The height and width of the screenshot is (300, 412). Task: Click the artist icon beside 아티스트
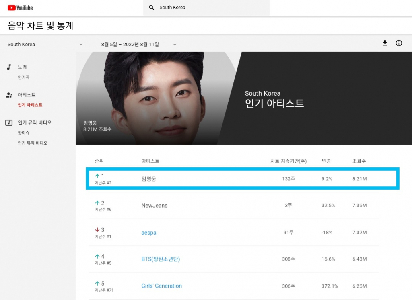click(9, 95)
